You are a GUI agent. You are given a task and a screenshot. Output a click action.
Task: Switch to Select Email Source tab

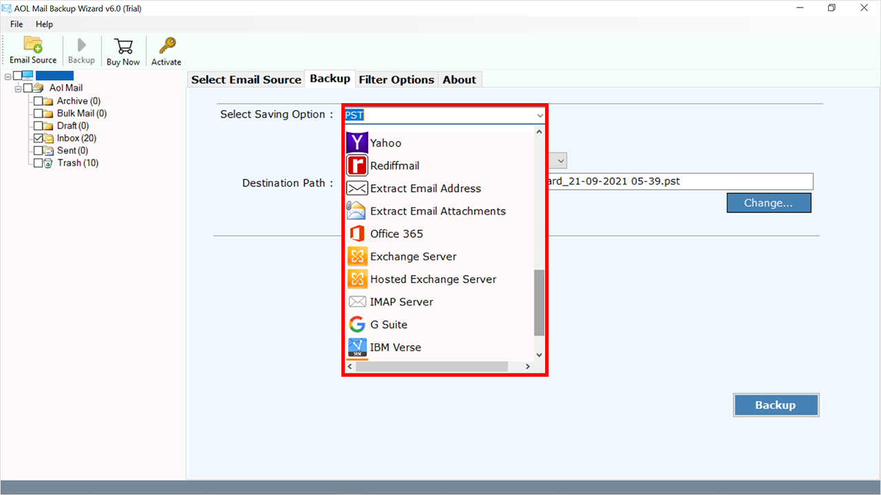pos(246,80)
